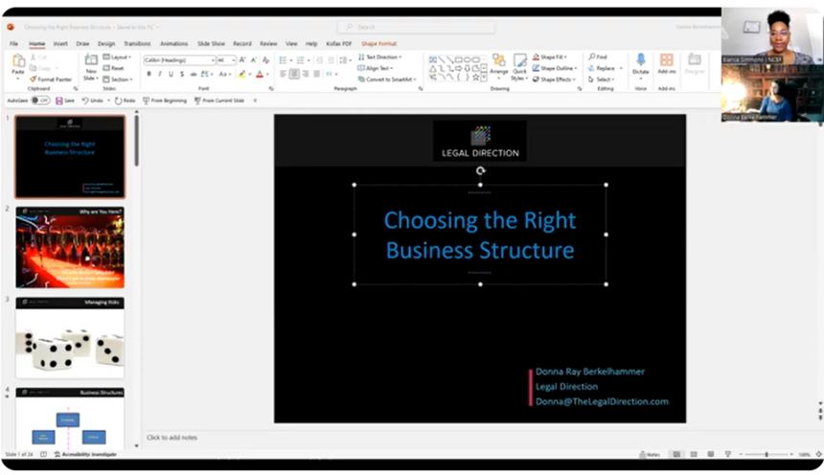This screenshot has height=475, width=824.
Task: Toggle Align Left paragraph button
Action: click(284, 74)
